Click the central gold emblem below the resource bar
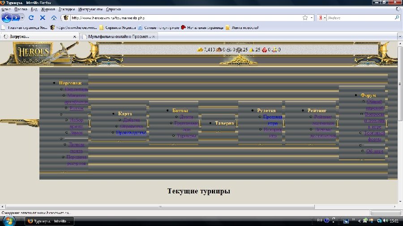Viewport: 403px width, 226px height. coord(239,60)
